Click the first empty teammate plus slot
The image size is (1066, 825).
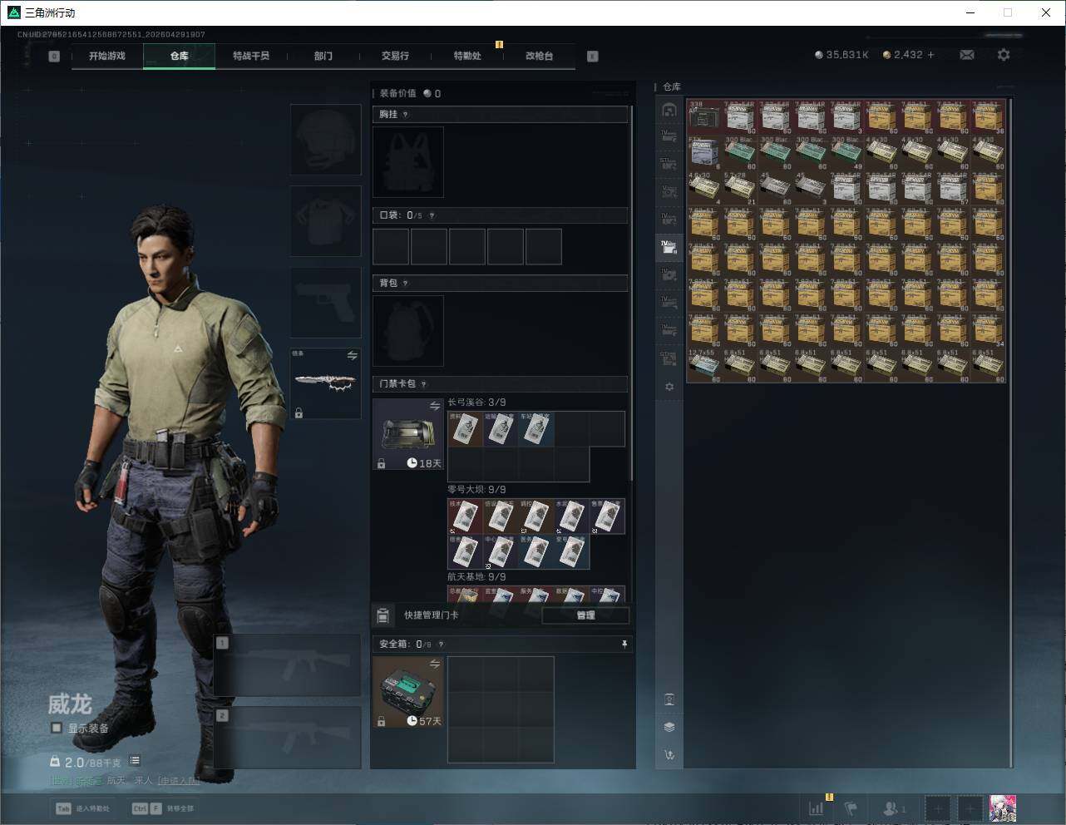[938, 808]
